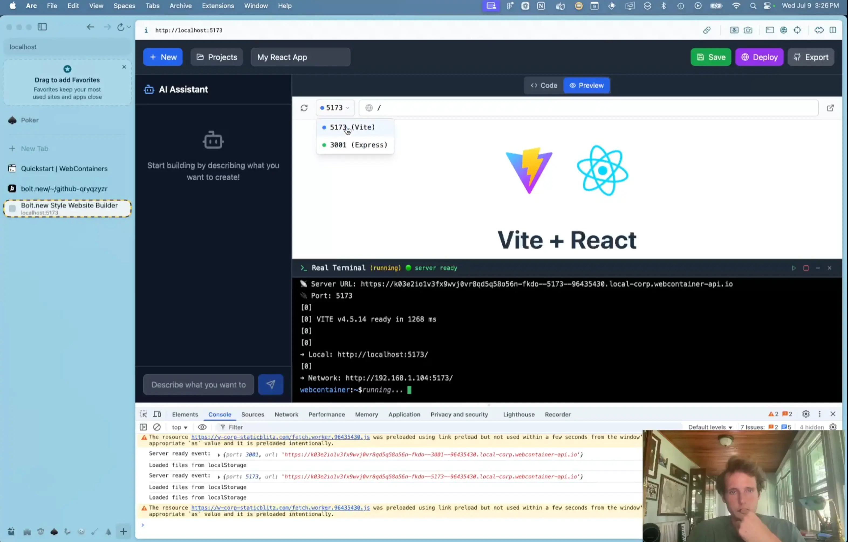This screenshot has height=542, width=848.
Task: Open the Memory devtools tab
Action: tap(366, 415)
